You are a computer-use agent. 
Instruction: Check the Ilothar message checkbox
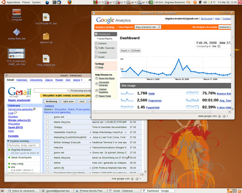[47, 163]
